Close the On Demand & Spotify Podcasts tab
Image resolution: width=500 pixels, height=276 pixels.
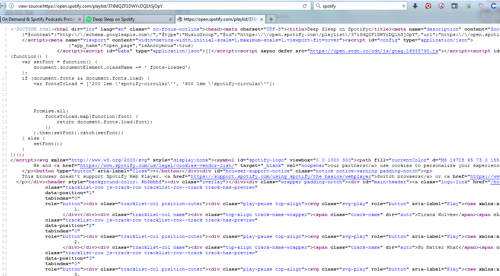[80, 19]
